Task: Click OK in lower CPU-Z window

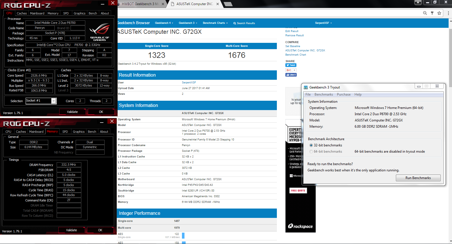Action: [100, 230]
